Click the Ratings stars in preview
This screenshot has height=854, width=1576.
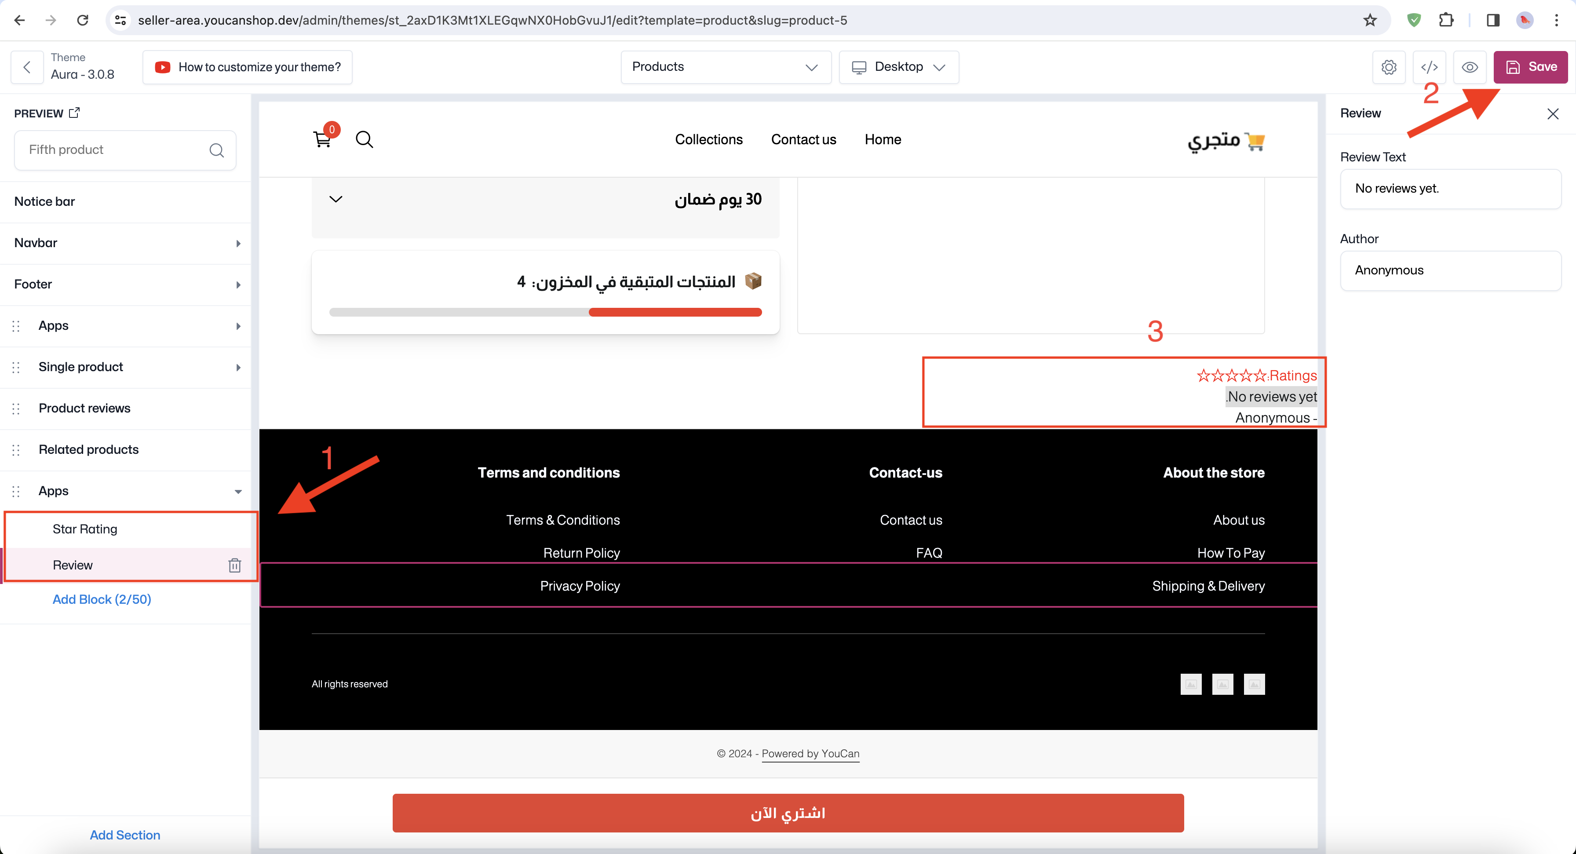click(x=1232, y=375)
